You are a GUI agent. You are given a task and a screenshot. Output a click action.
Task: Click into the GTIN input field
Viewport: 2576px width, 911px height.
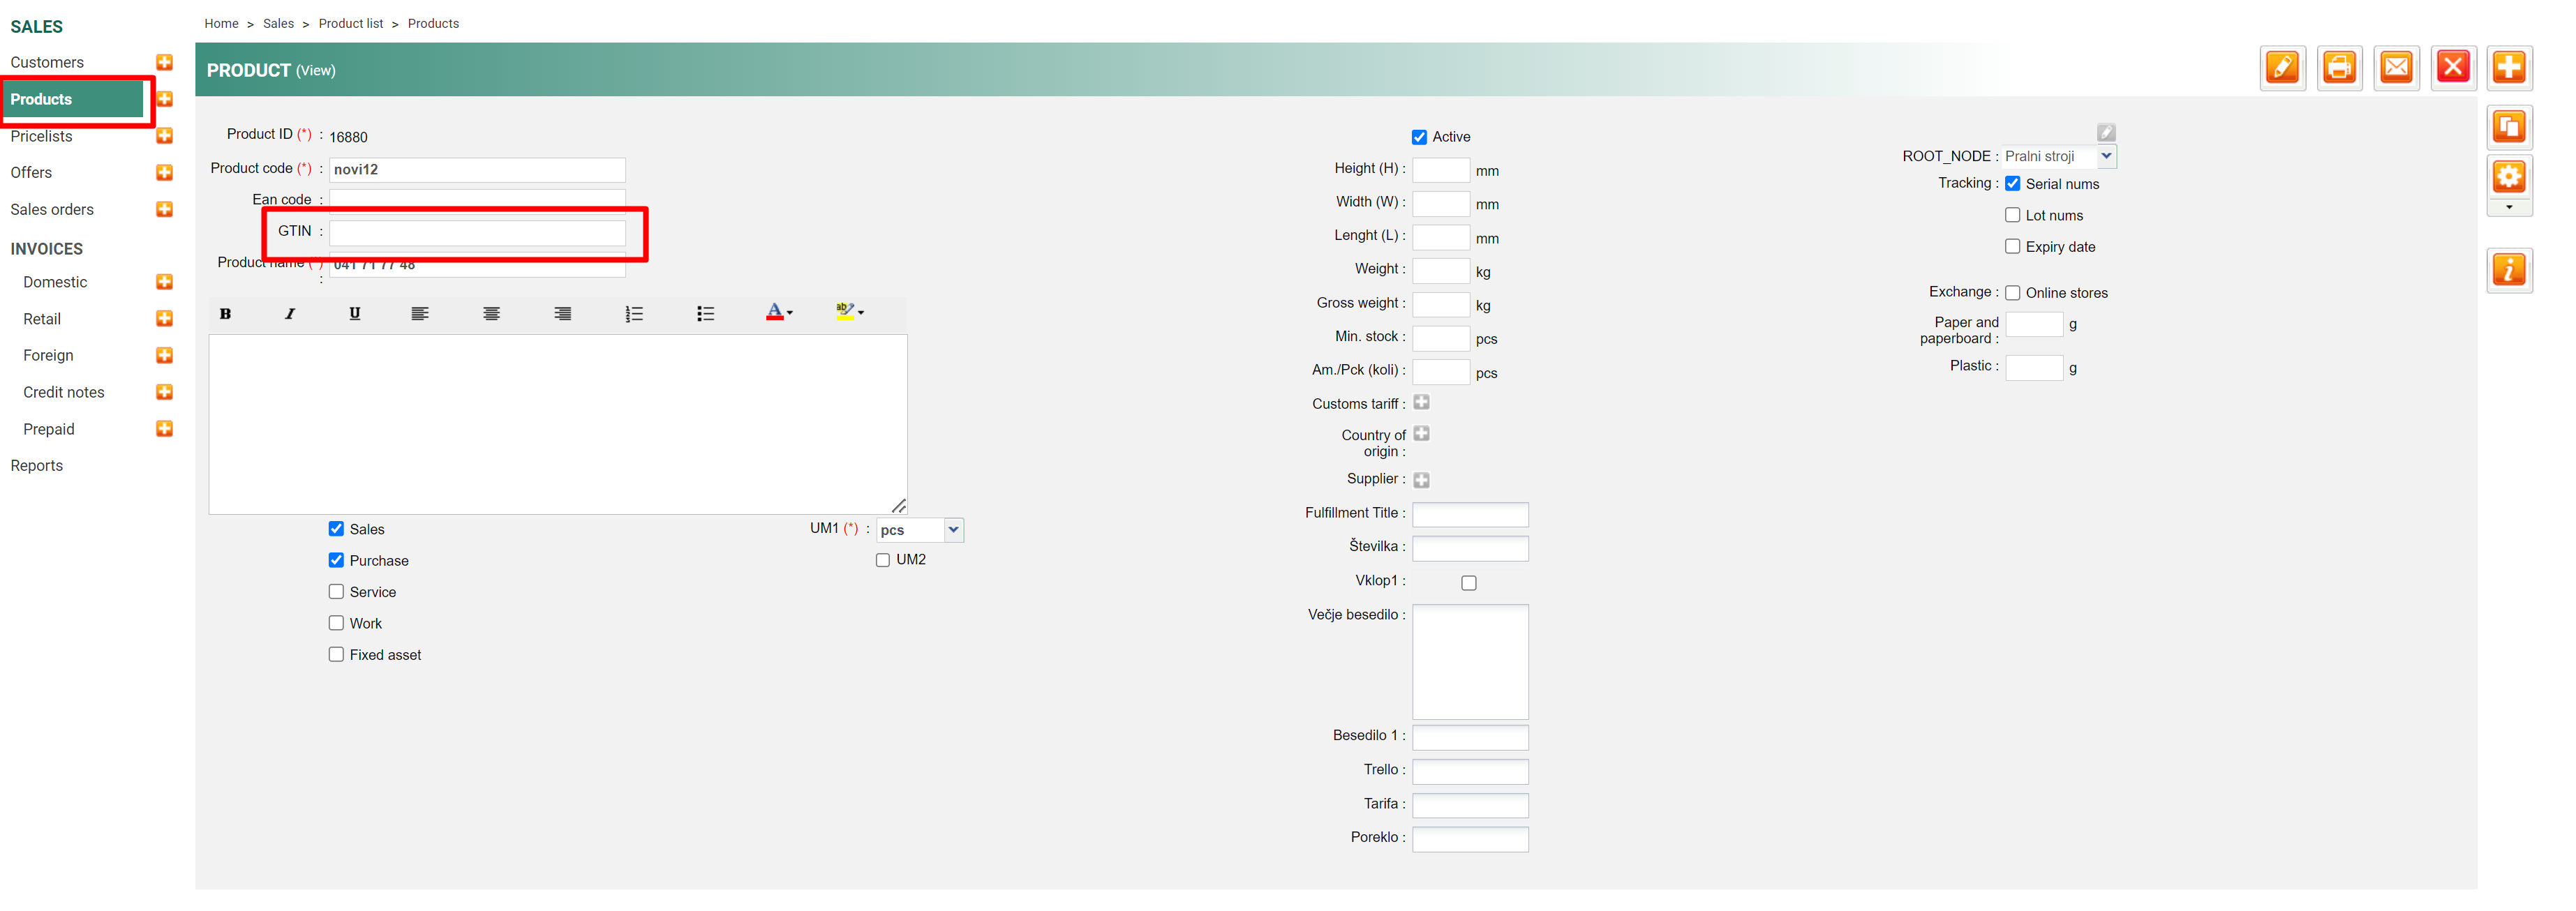point(477,232)
